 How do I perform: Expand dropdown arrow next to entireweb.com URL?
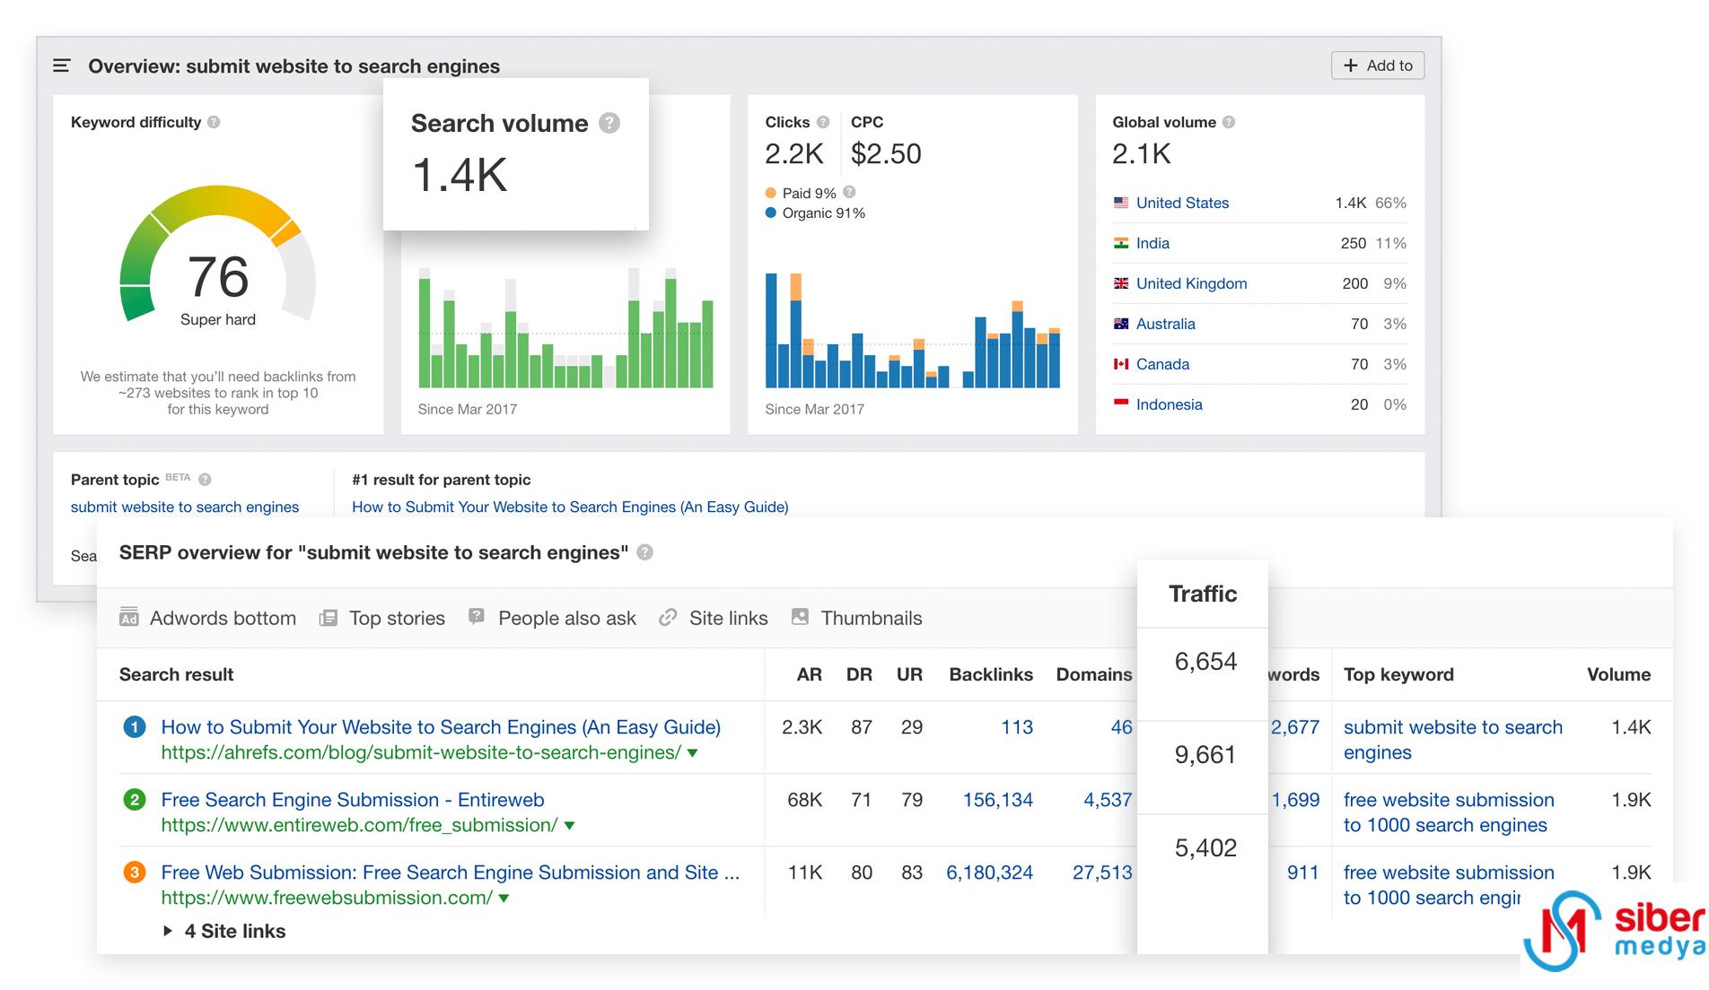569,826
